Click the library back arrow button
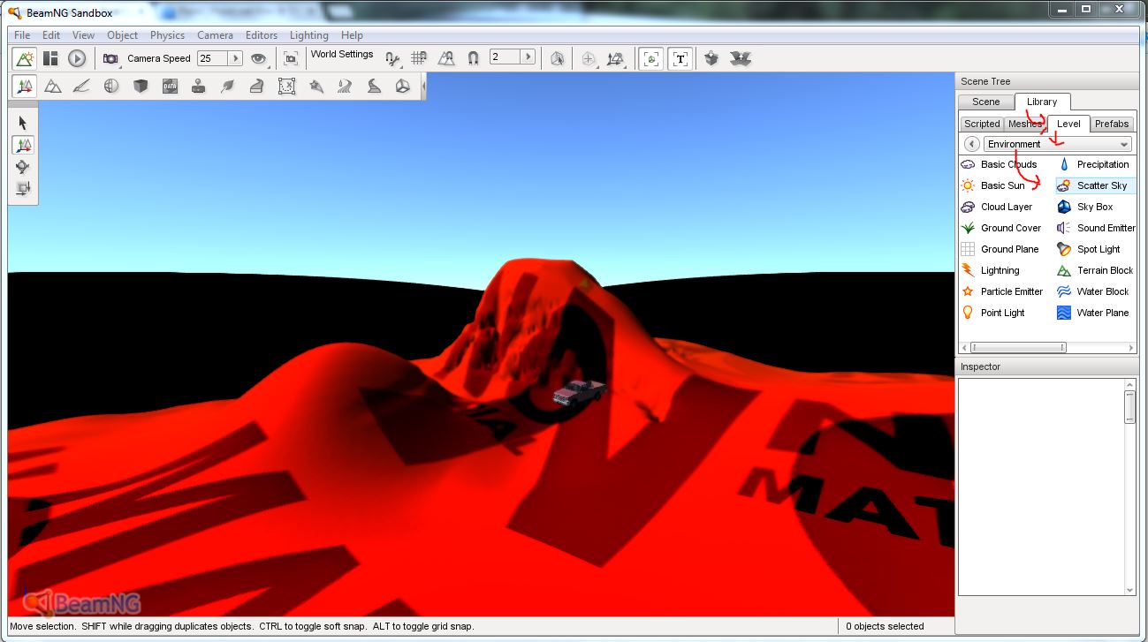 pos(971,144)
